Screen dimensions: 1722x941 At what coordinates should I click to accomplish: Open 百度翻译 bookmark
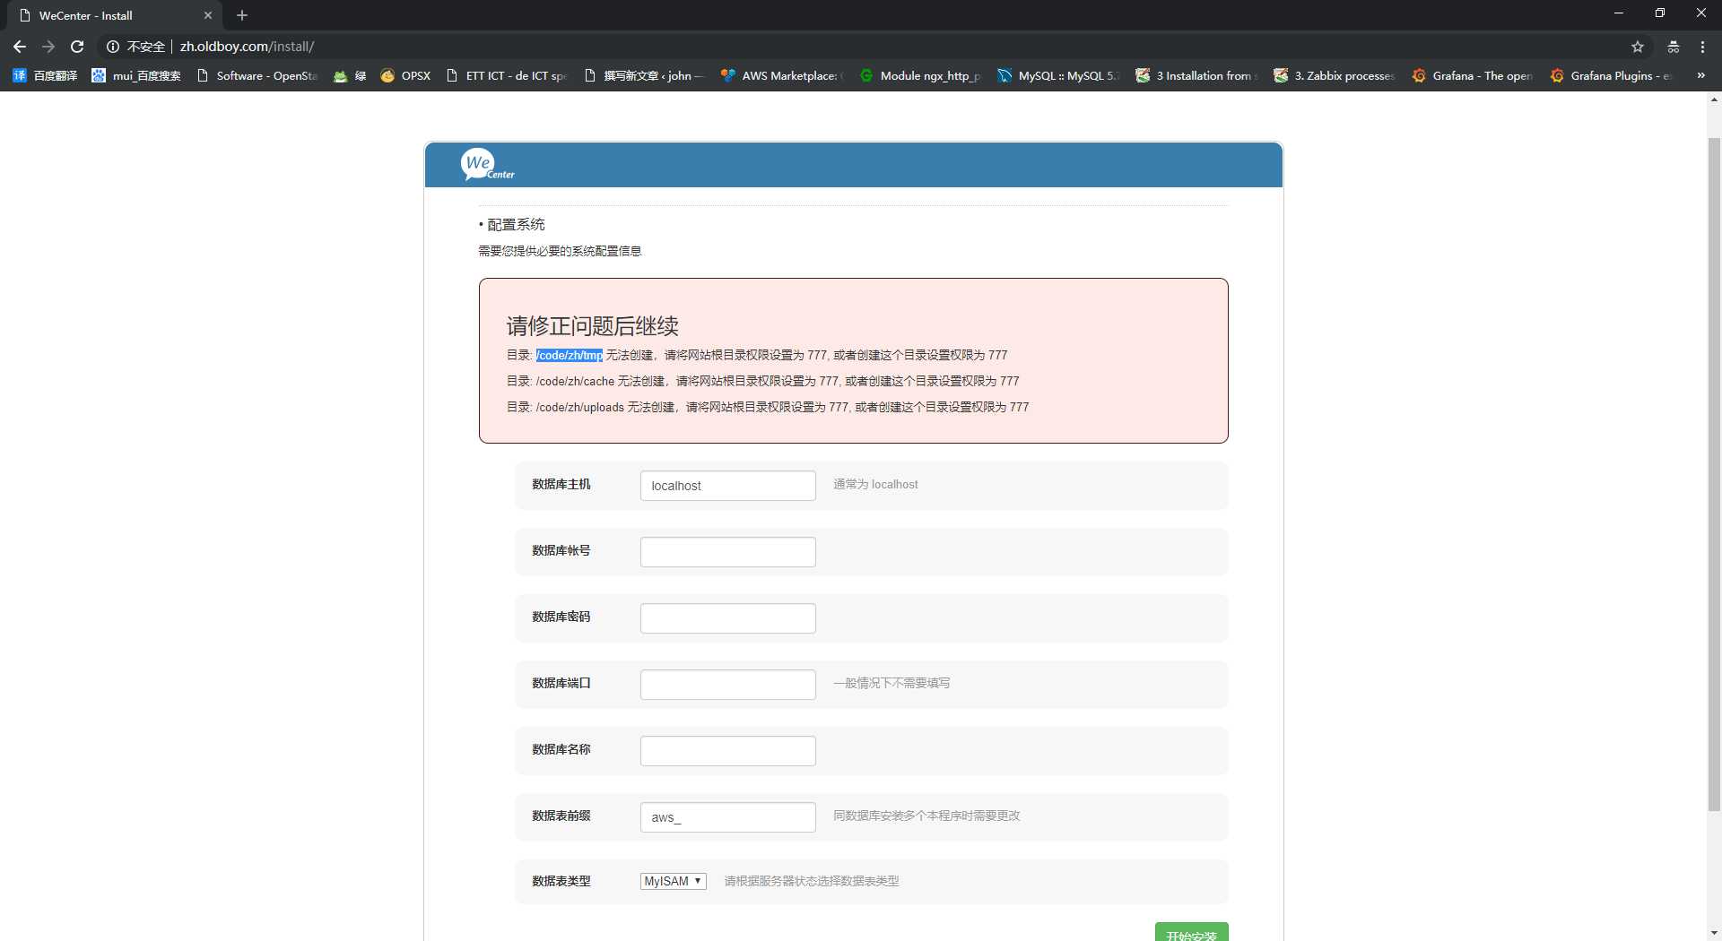tap(45, 75)
